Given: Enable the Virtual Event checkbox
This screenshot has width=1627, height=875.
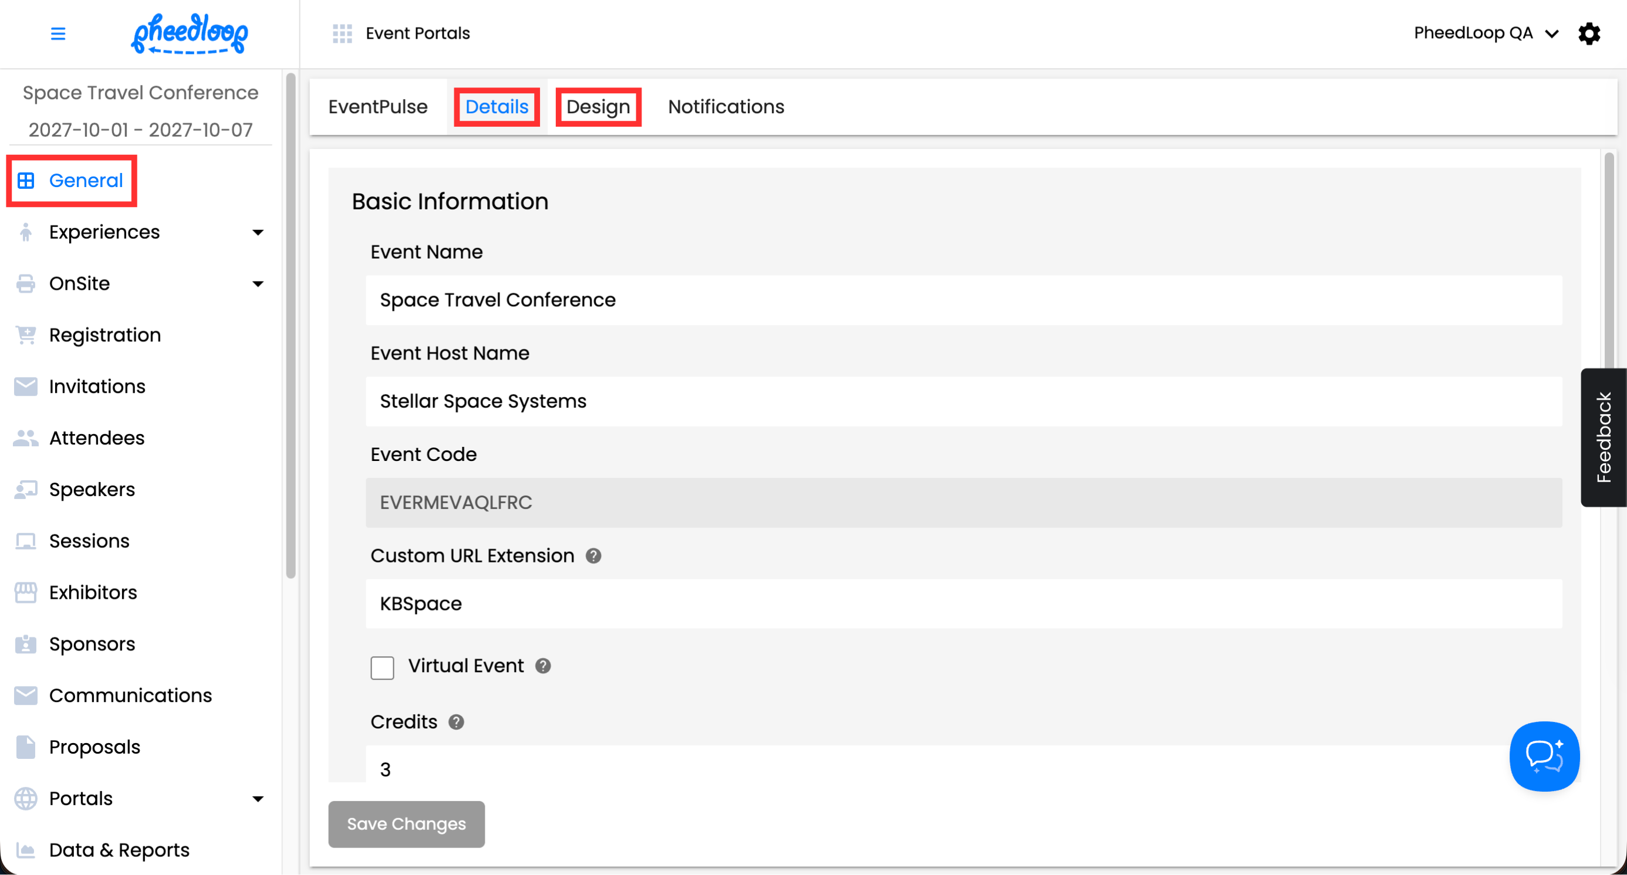Looking at the screenshot, I should click(382, 667).
